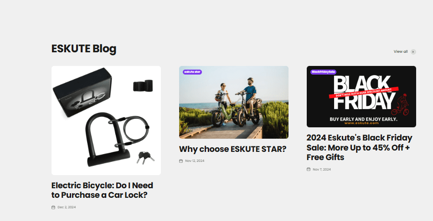Click the keys in the bike lock photo
Viewport: 433px width, 221px height.
tap(145, 157)
